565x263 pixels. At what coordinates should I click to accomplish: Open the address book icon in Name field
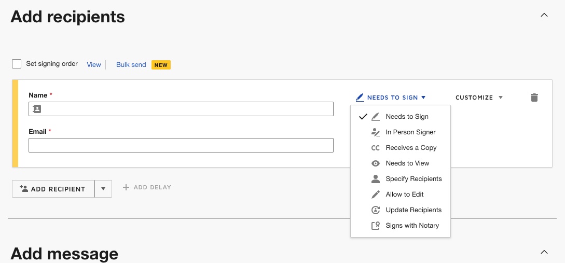(37, 109)
